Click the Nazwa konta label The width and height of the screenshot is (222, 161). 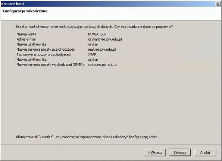(x=27, y=34)
